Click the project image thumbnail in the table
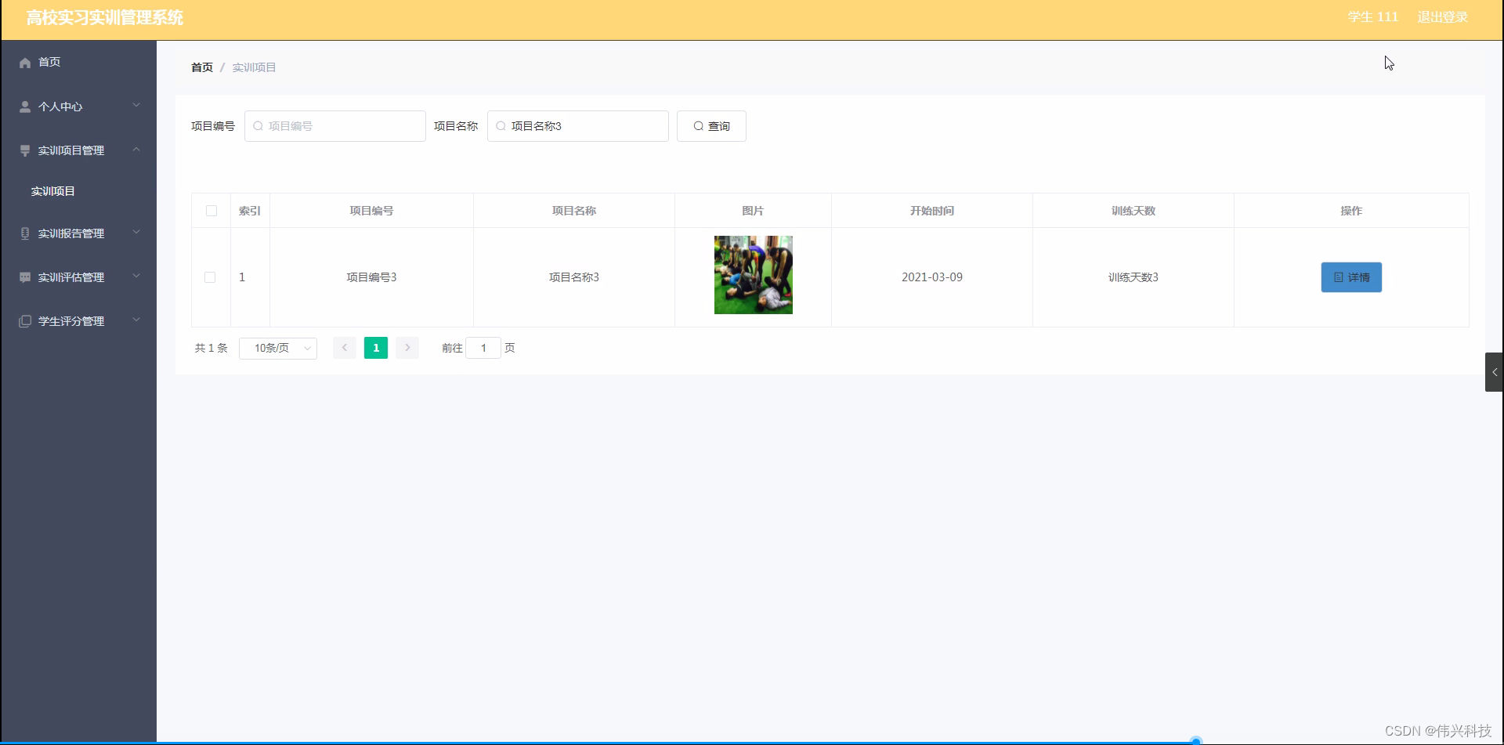The image size is (1504, 745). click(x=753, y=275)
